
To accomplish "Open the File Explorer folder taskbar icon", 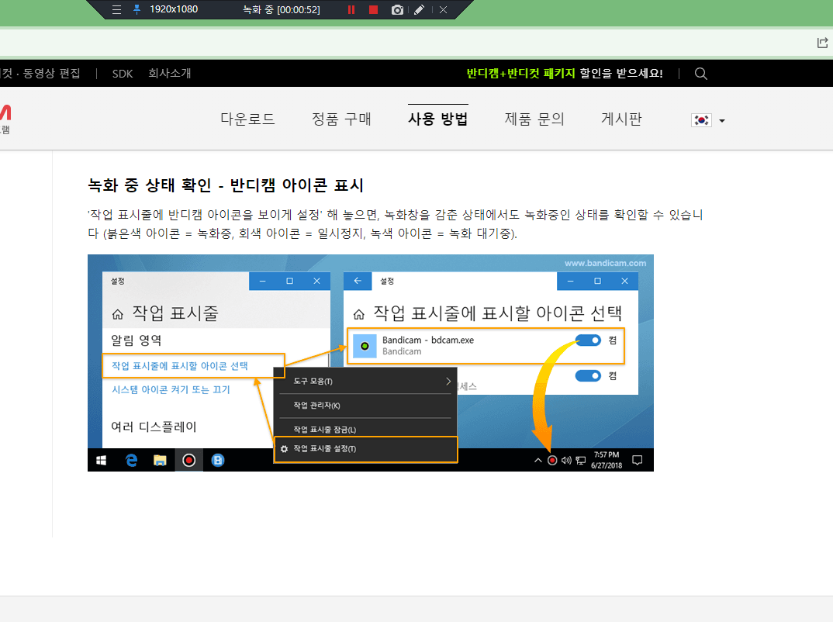I will 160,460.
